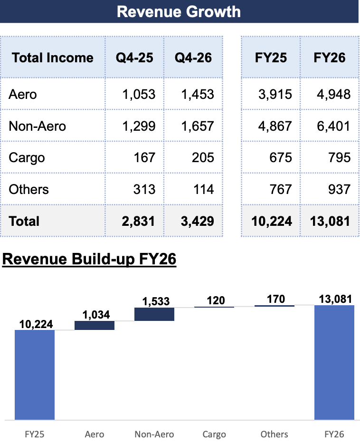The width and height of the screenshot is (360, 445).
Task: Click the Aero FY25 value 3,915
Action: 275,94
